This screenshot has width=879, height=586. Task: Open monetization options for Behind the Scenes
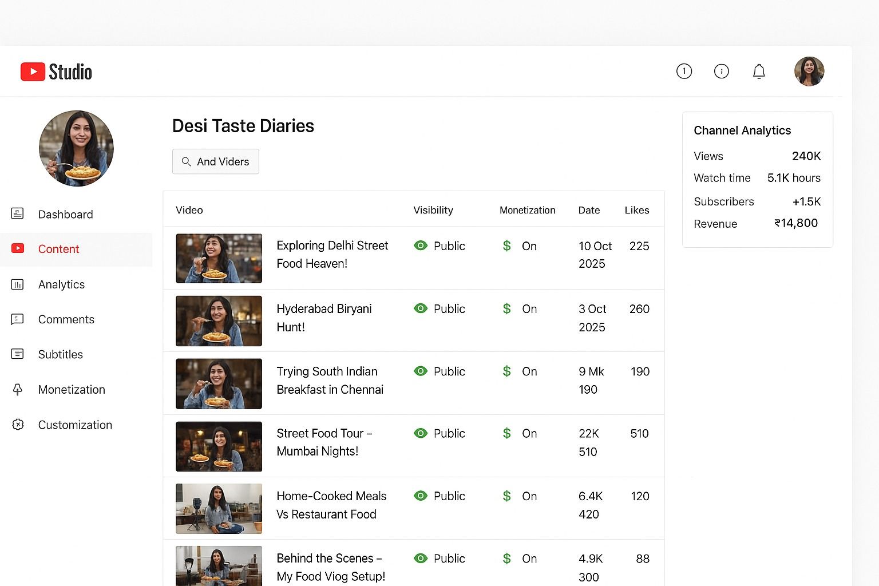(x=507, y=558)
